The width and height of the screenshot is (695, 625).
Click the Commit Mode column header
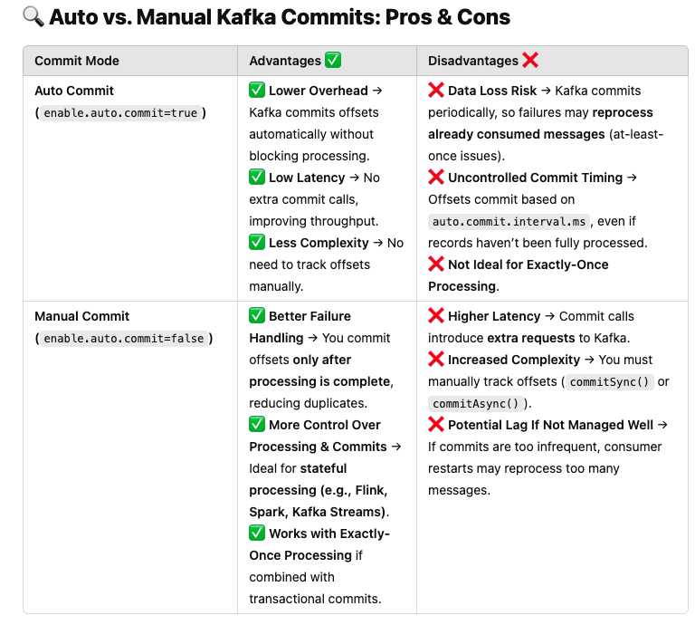[x=77, y=61]
